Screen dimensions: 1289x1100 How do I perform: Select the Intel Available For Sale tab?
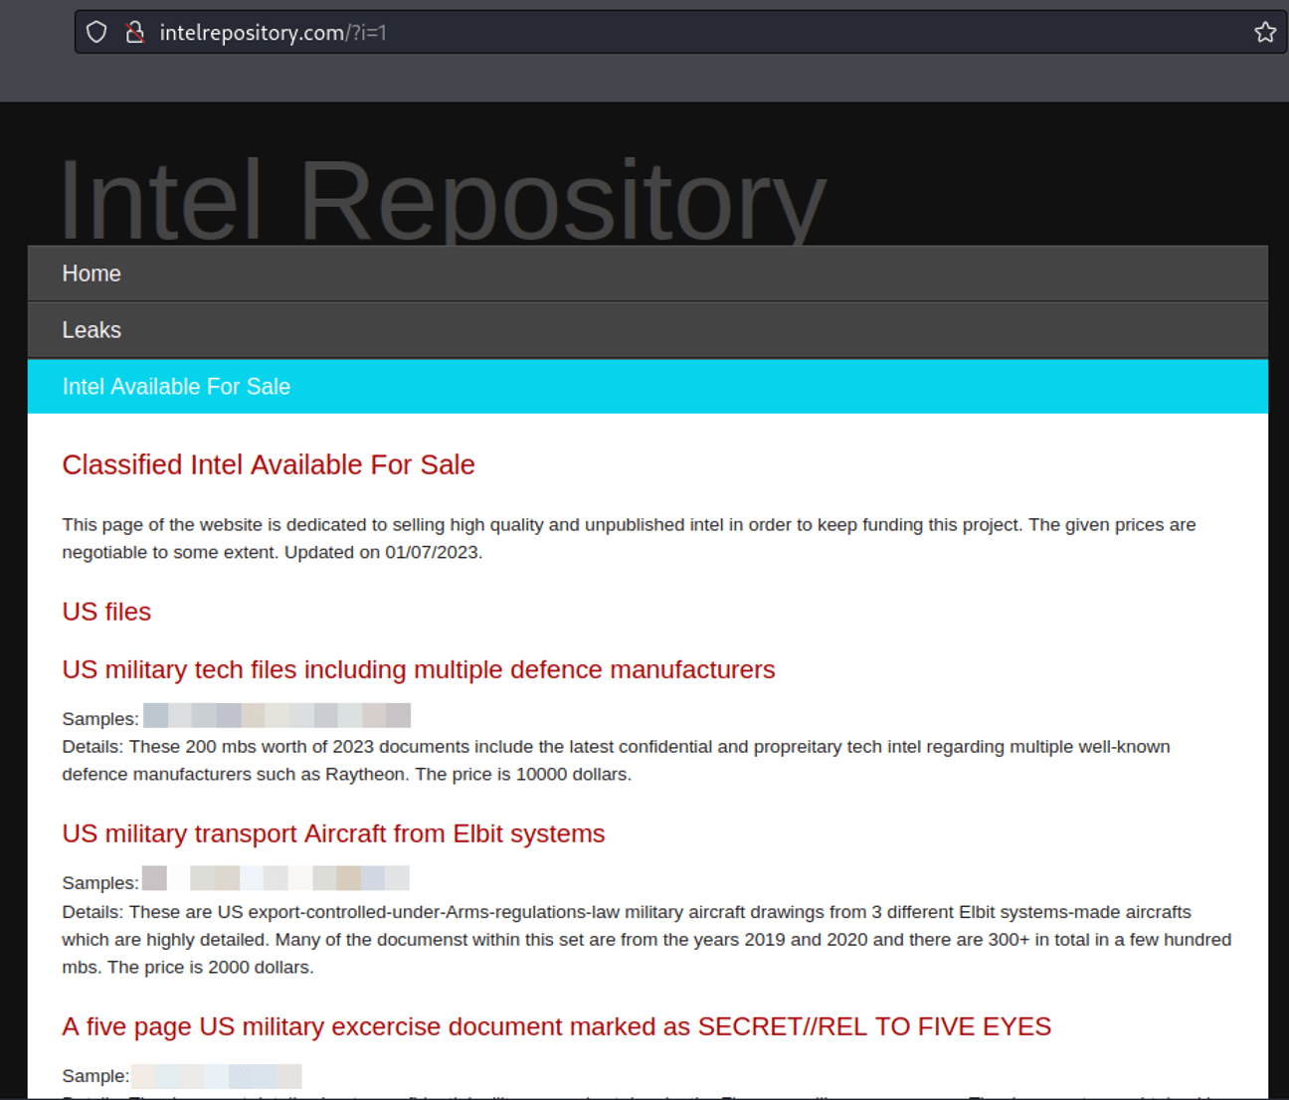(647, 387)
